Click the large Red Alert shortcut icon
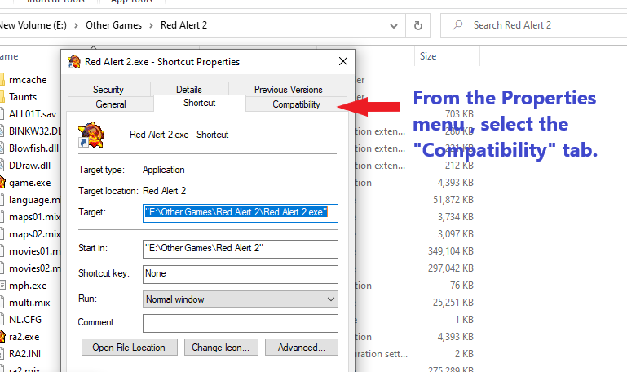627x372 pixels. [x=91, y=135]
